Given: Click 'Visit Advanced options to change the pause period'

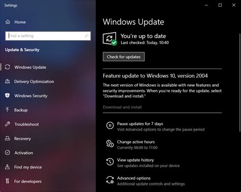Looking at the screenshot, I should pyautogui.click(x=161, y=130).
